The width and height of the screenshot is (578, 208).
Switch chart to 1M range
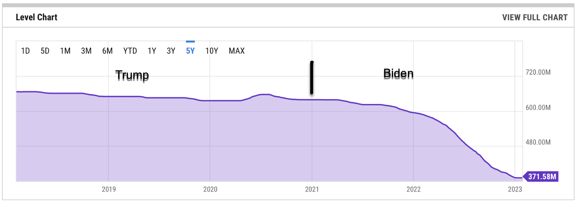pyautogui.click(x=65, y=51)
